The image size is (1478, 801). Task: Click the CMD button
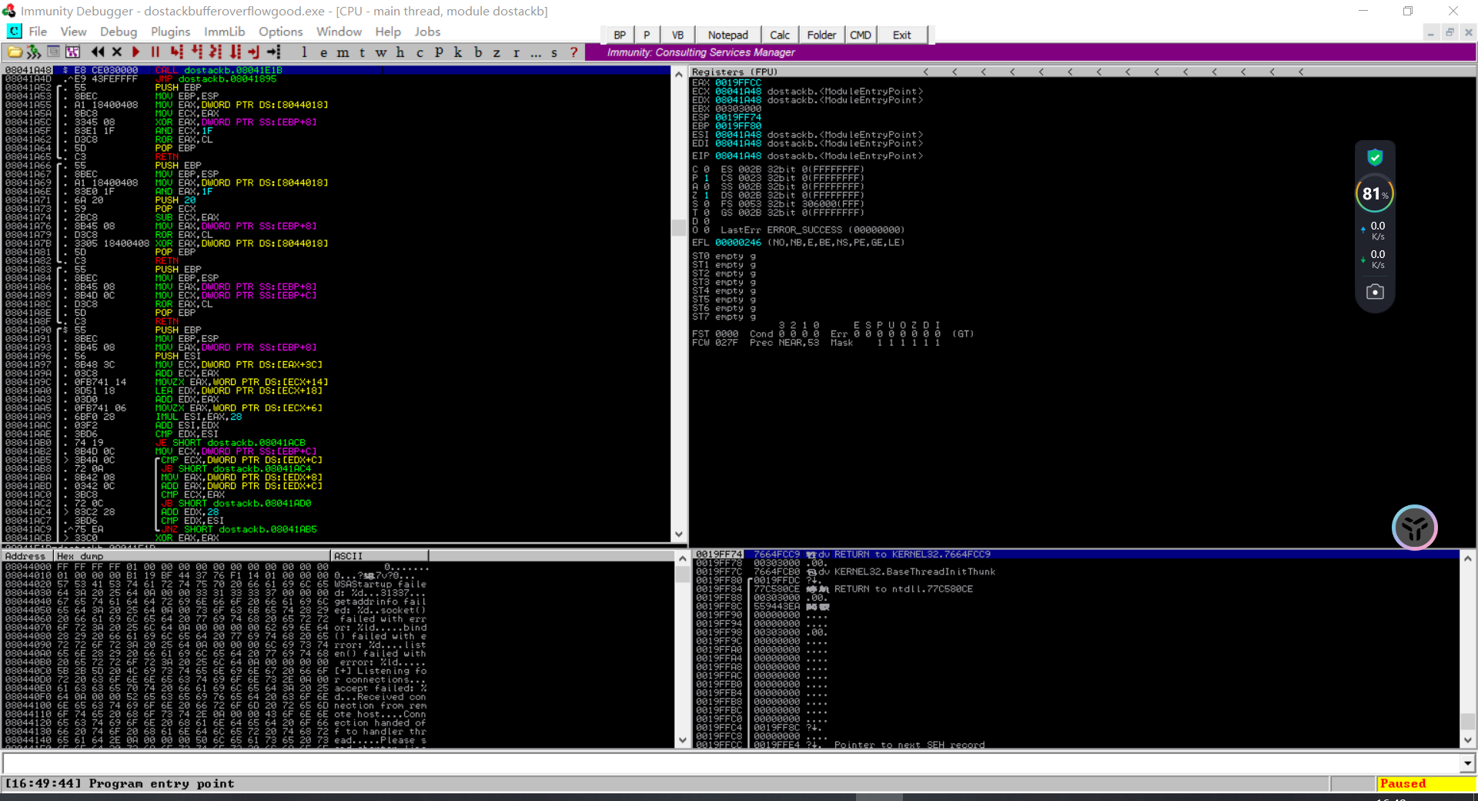click(x=860, y=35)
